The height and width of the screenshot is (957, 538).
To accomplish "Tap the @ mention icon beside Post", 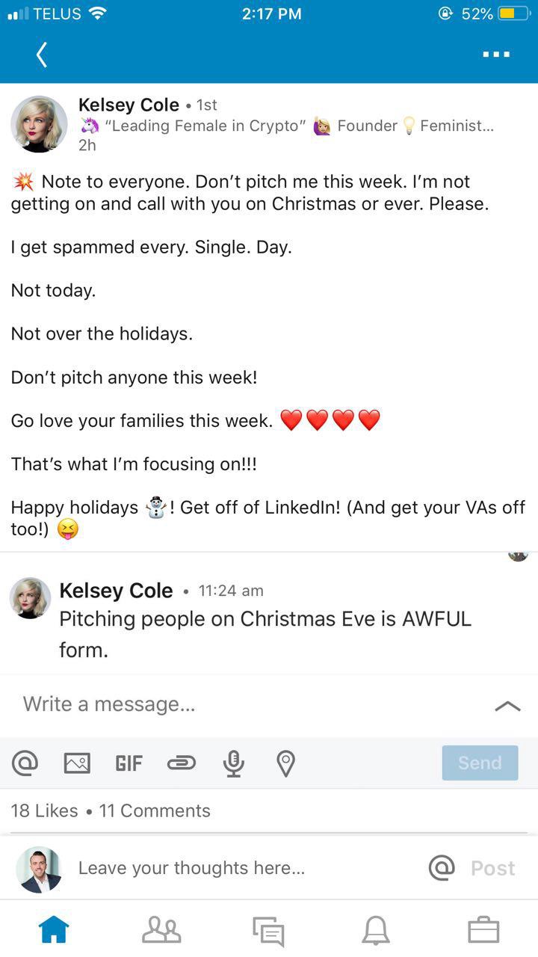I will (x=442, y=868).
